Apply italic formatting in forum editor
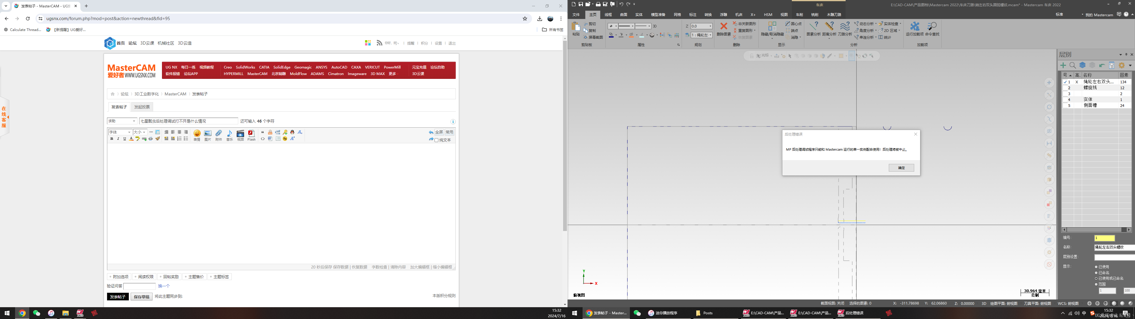 118,139
